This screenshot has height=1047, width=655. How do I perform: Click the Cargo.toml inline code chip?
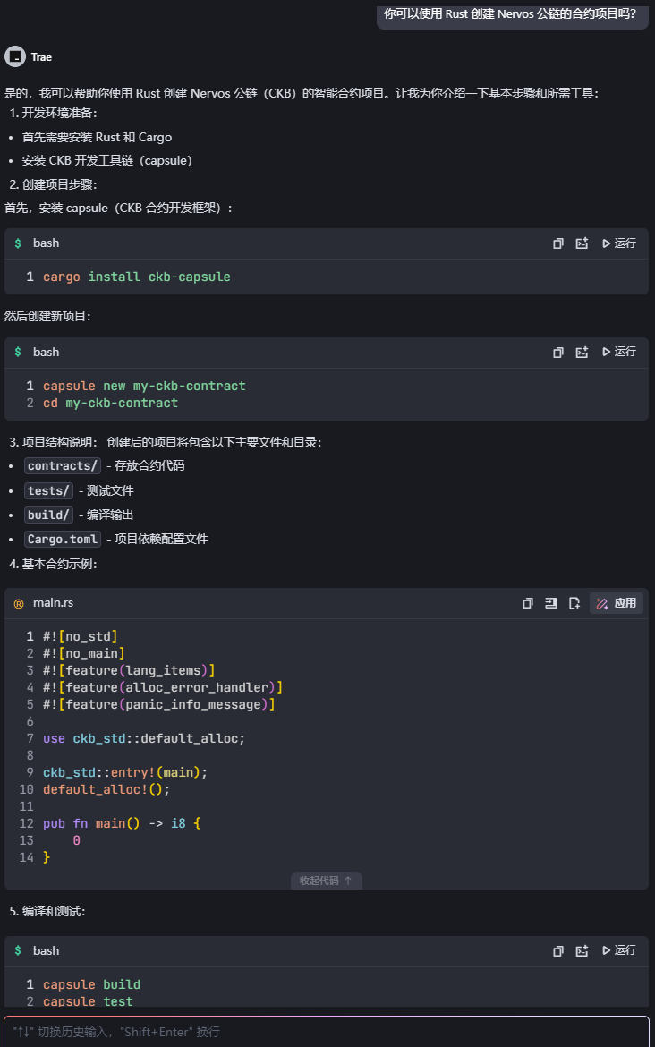click(x=63, y=539)
